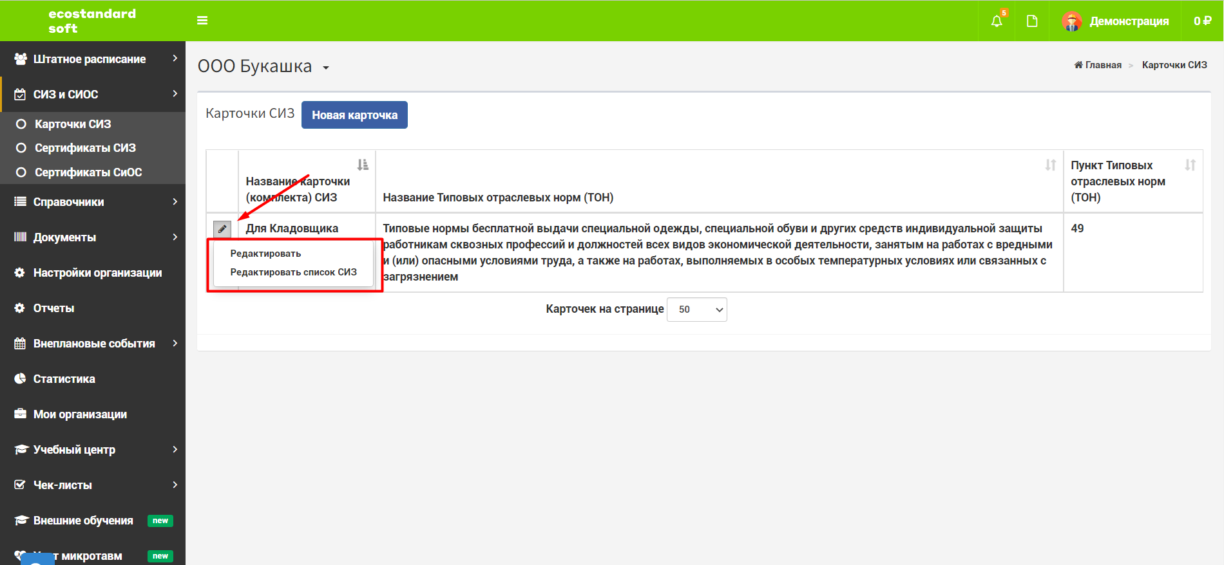
Task: Click СИЗ и СИОС calendar-check icon
Action: click(x=20, y=94)
